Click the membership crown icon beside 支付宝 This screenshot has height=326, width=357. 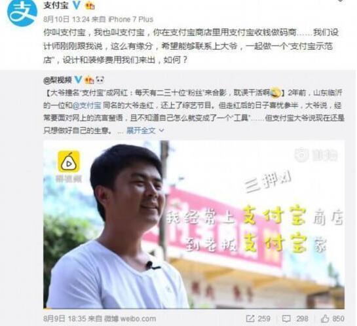(90, 6)
